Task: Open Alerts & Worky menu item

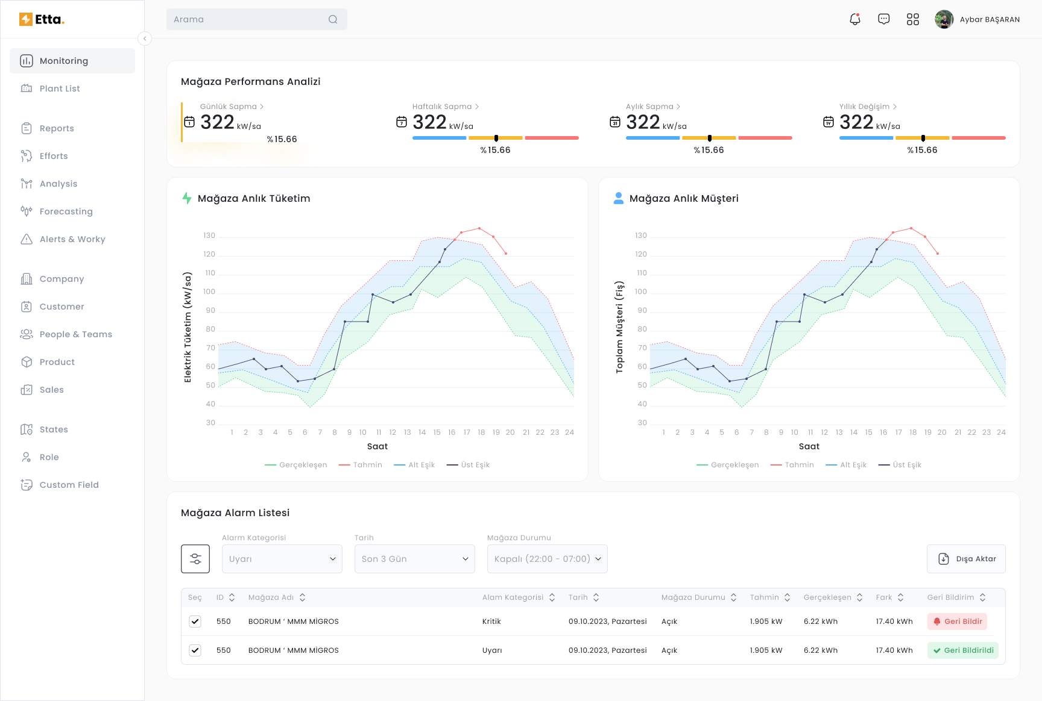Action: (x=72, y=239)
